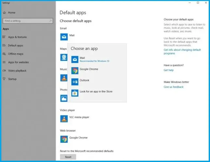Choose Mail as the email app
The image size is (210, 162).
coord(97,60)
